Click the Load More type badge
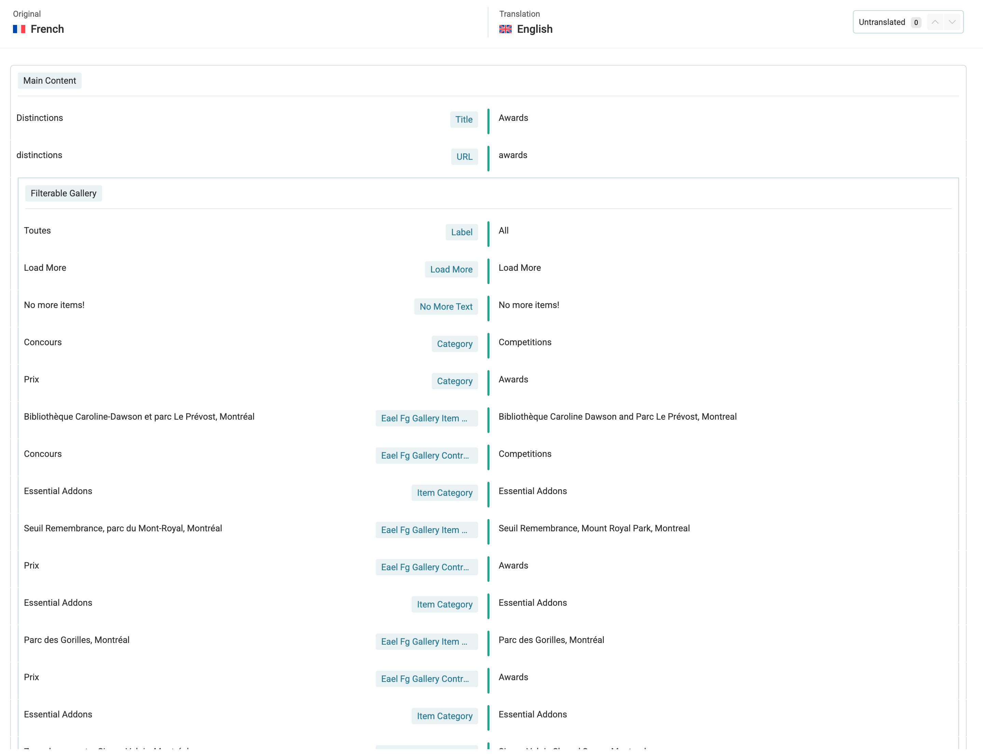 click(451, 269)
